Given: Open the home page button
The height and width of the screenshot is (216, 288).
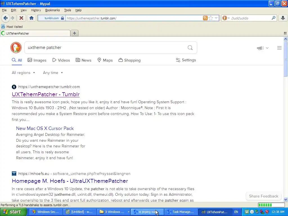Looking at the screenshot, I should coord(31,18).
